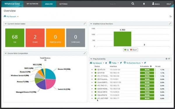Collapse the Device Role Composition panel

coord(6,53)
